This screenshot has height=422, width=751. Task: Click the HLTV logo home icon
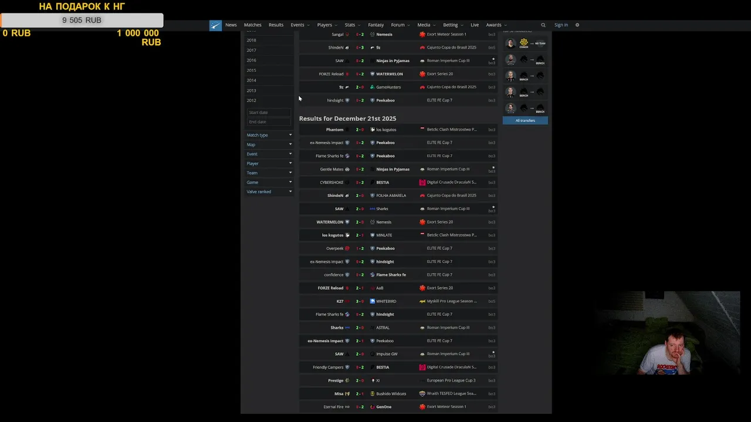(x=216, y=25)
